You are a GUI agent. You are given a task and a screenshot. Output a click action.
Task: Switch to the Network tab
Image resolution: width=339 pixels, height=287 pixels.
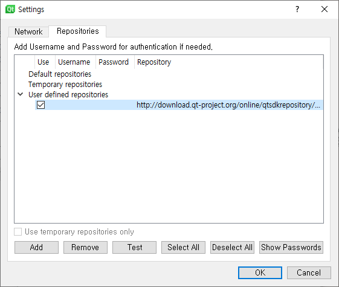(x=28, y=32)
